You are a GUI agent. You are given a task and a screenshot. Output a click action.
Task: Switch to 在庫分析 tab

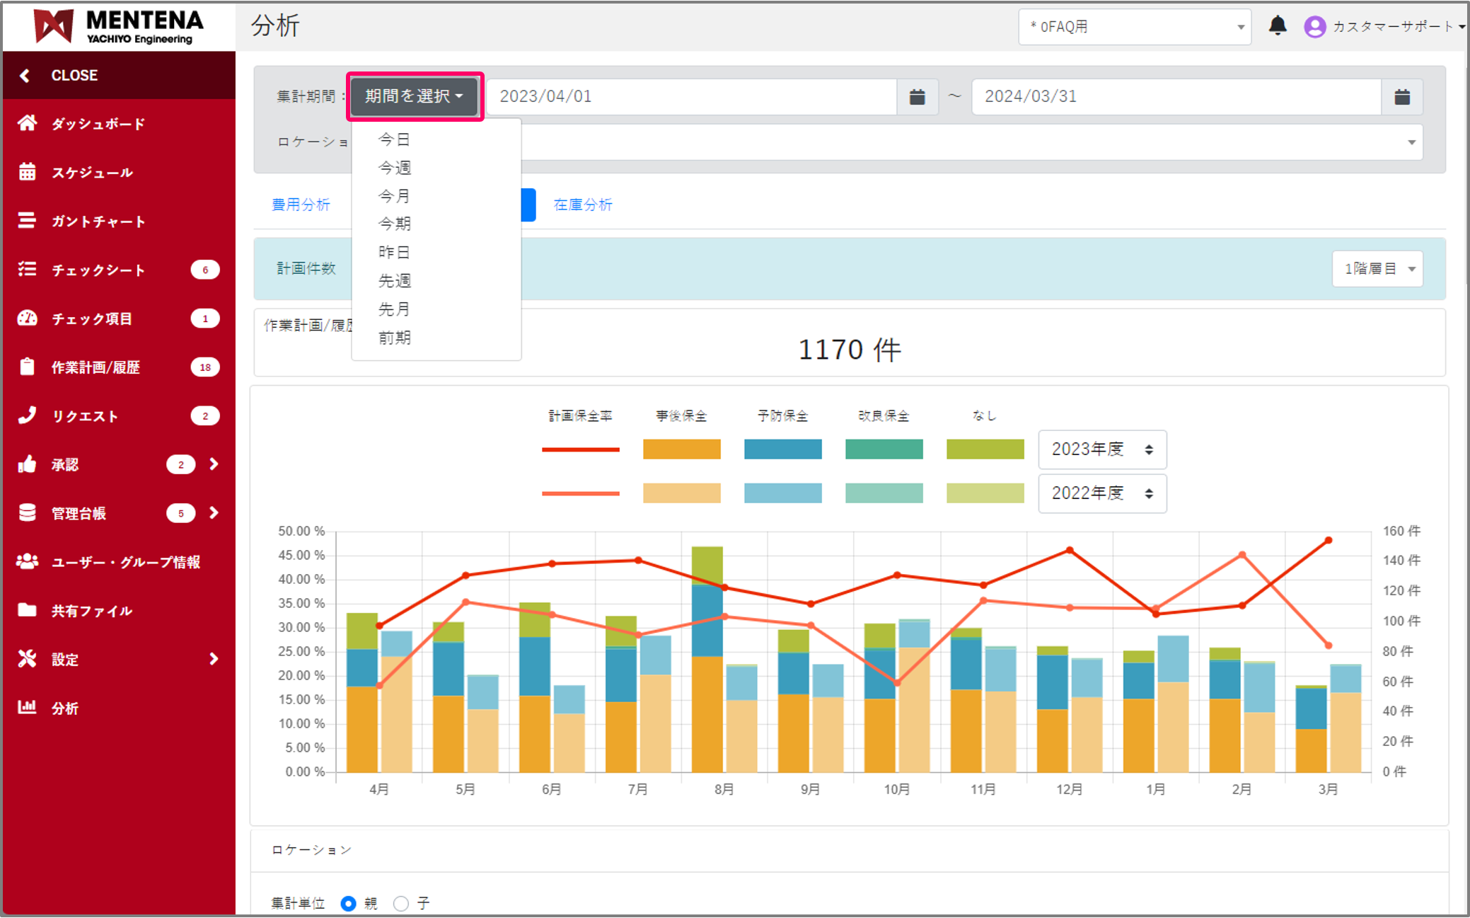coord(582,205)
